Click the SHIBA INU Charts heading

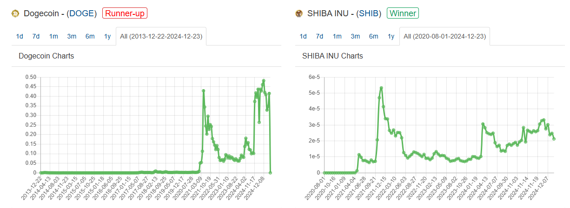332,56
